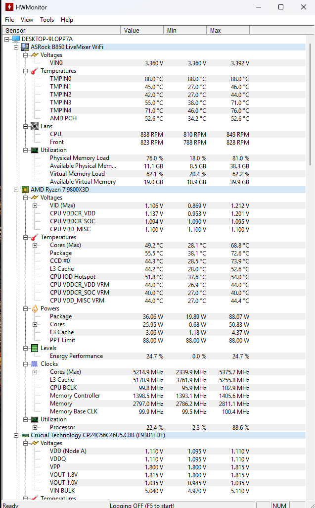This screenshot has width=315, height=508.
Task: Click the HWMonitor lightning bolt title icon
Action: tap(9, 7)
